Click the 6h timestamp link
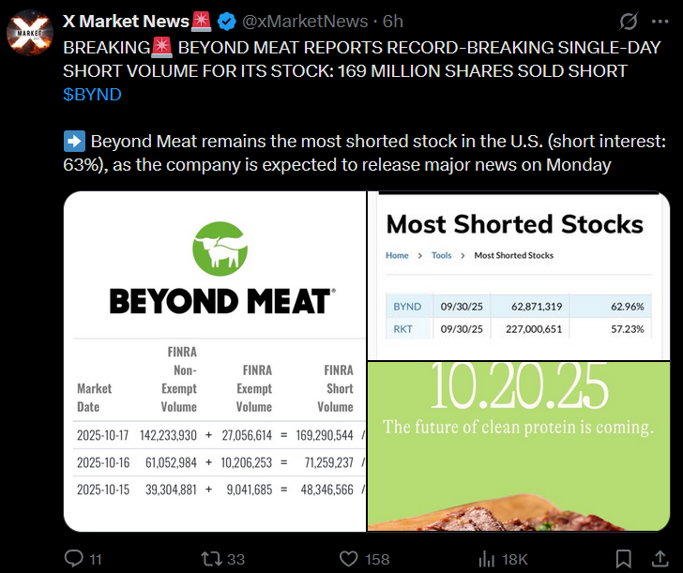 point(393,21)
